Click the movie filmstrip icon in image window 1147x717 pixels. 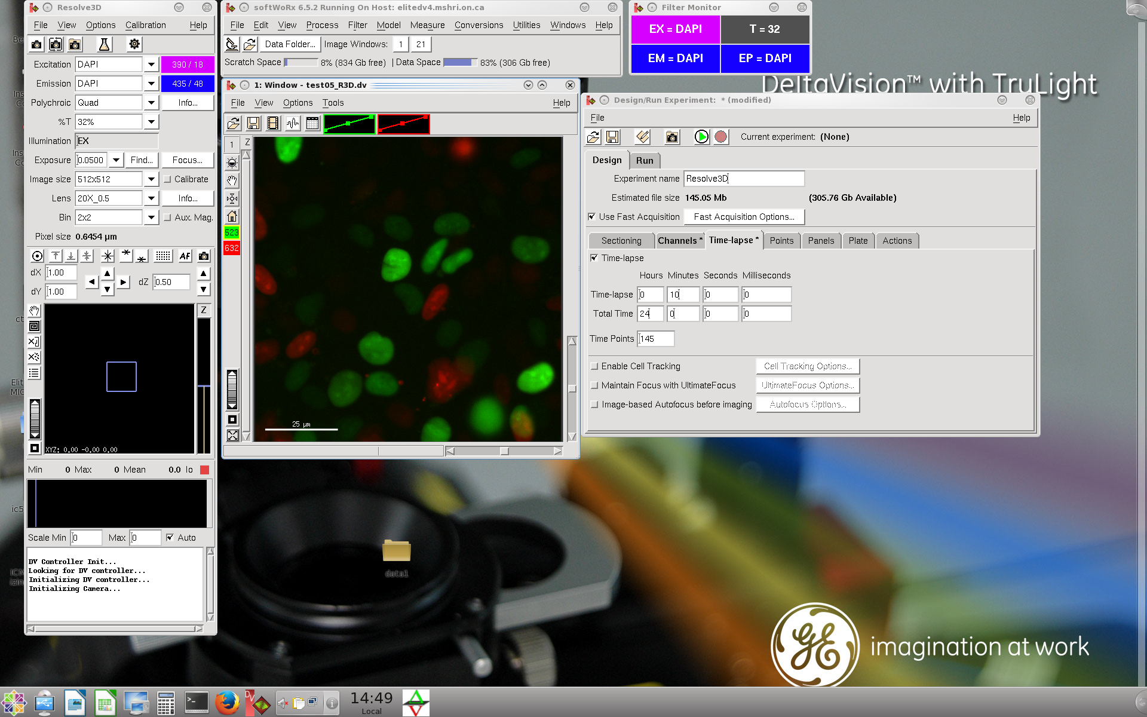coord(273,124)
